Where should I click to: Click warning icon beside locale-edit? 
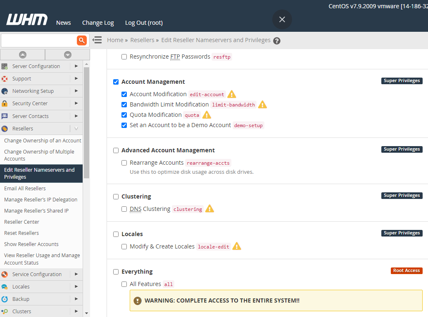pos(237,246)
